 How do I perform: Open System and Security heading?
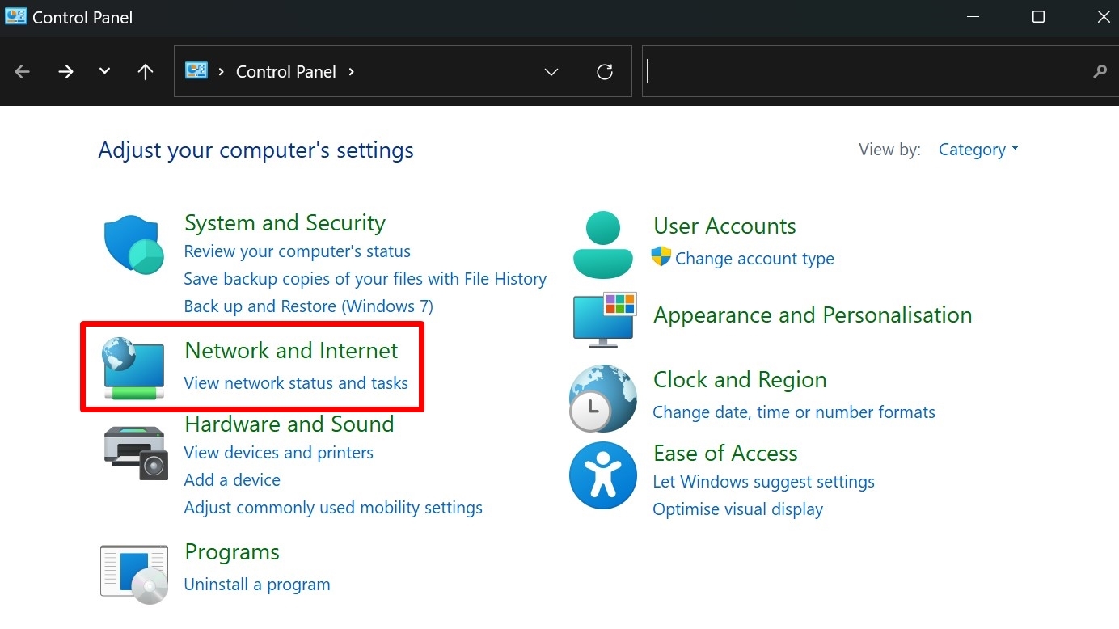pyautogui.click(x=285, y=223)
